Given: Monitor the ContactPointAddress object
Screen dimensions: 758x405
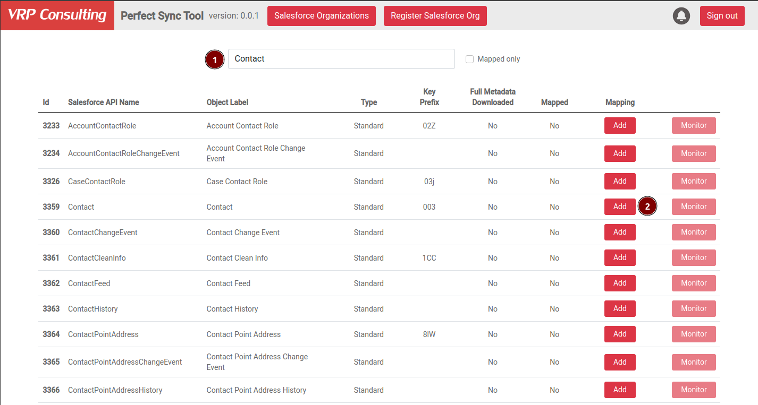Looking at the screenshot, I should [694, 334].
